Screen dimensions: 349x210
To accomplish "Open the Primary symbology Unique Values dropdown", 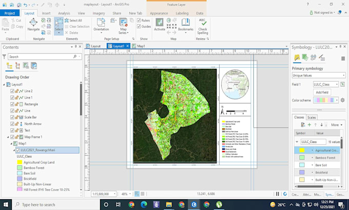I will click(319, 75).
